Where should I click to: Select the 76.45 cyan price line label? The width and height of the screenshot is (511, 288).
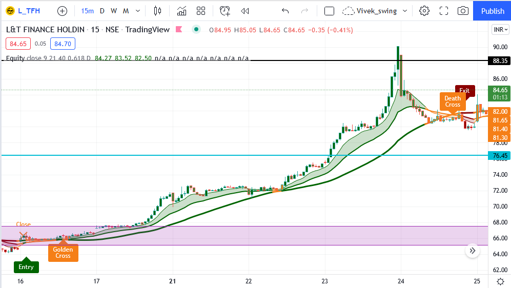click(x=499, y=155)
